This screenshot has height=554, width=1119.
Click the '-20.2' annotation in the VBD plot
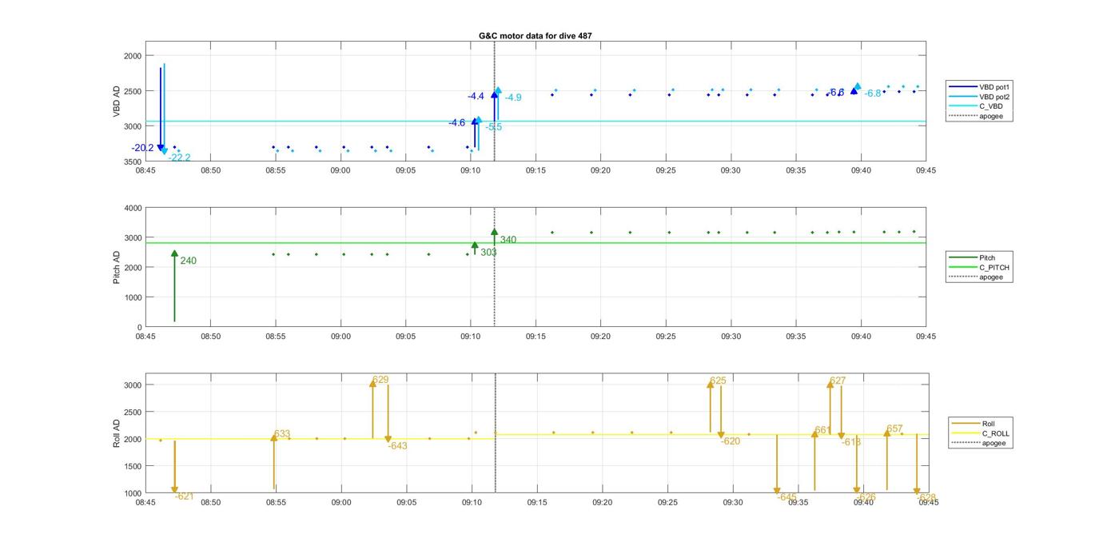tap(142, 148)
